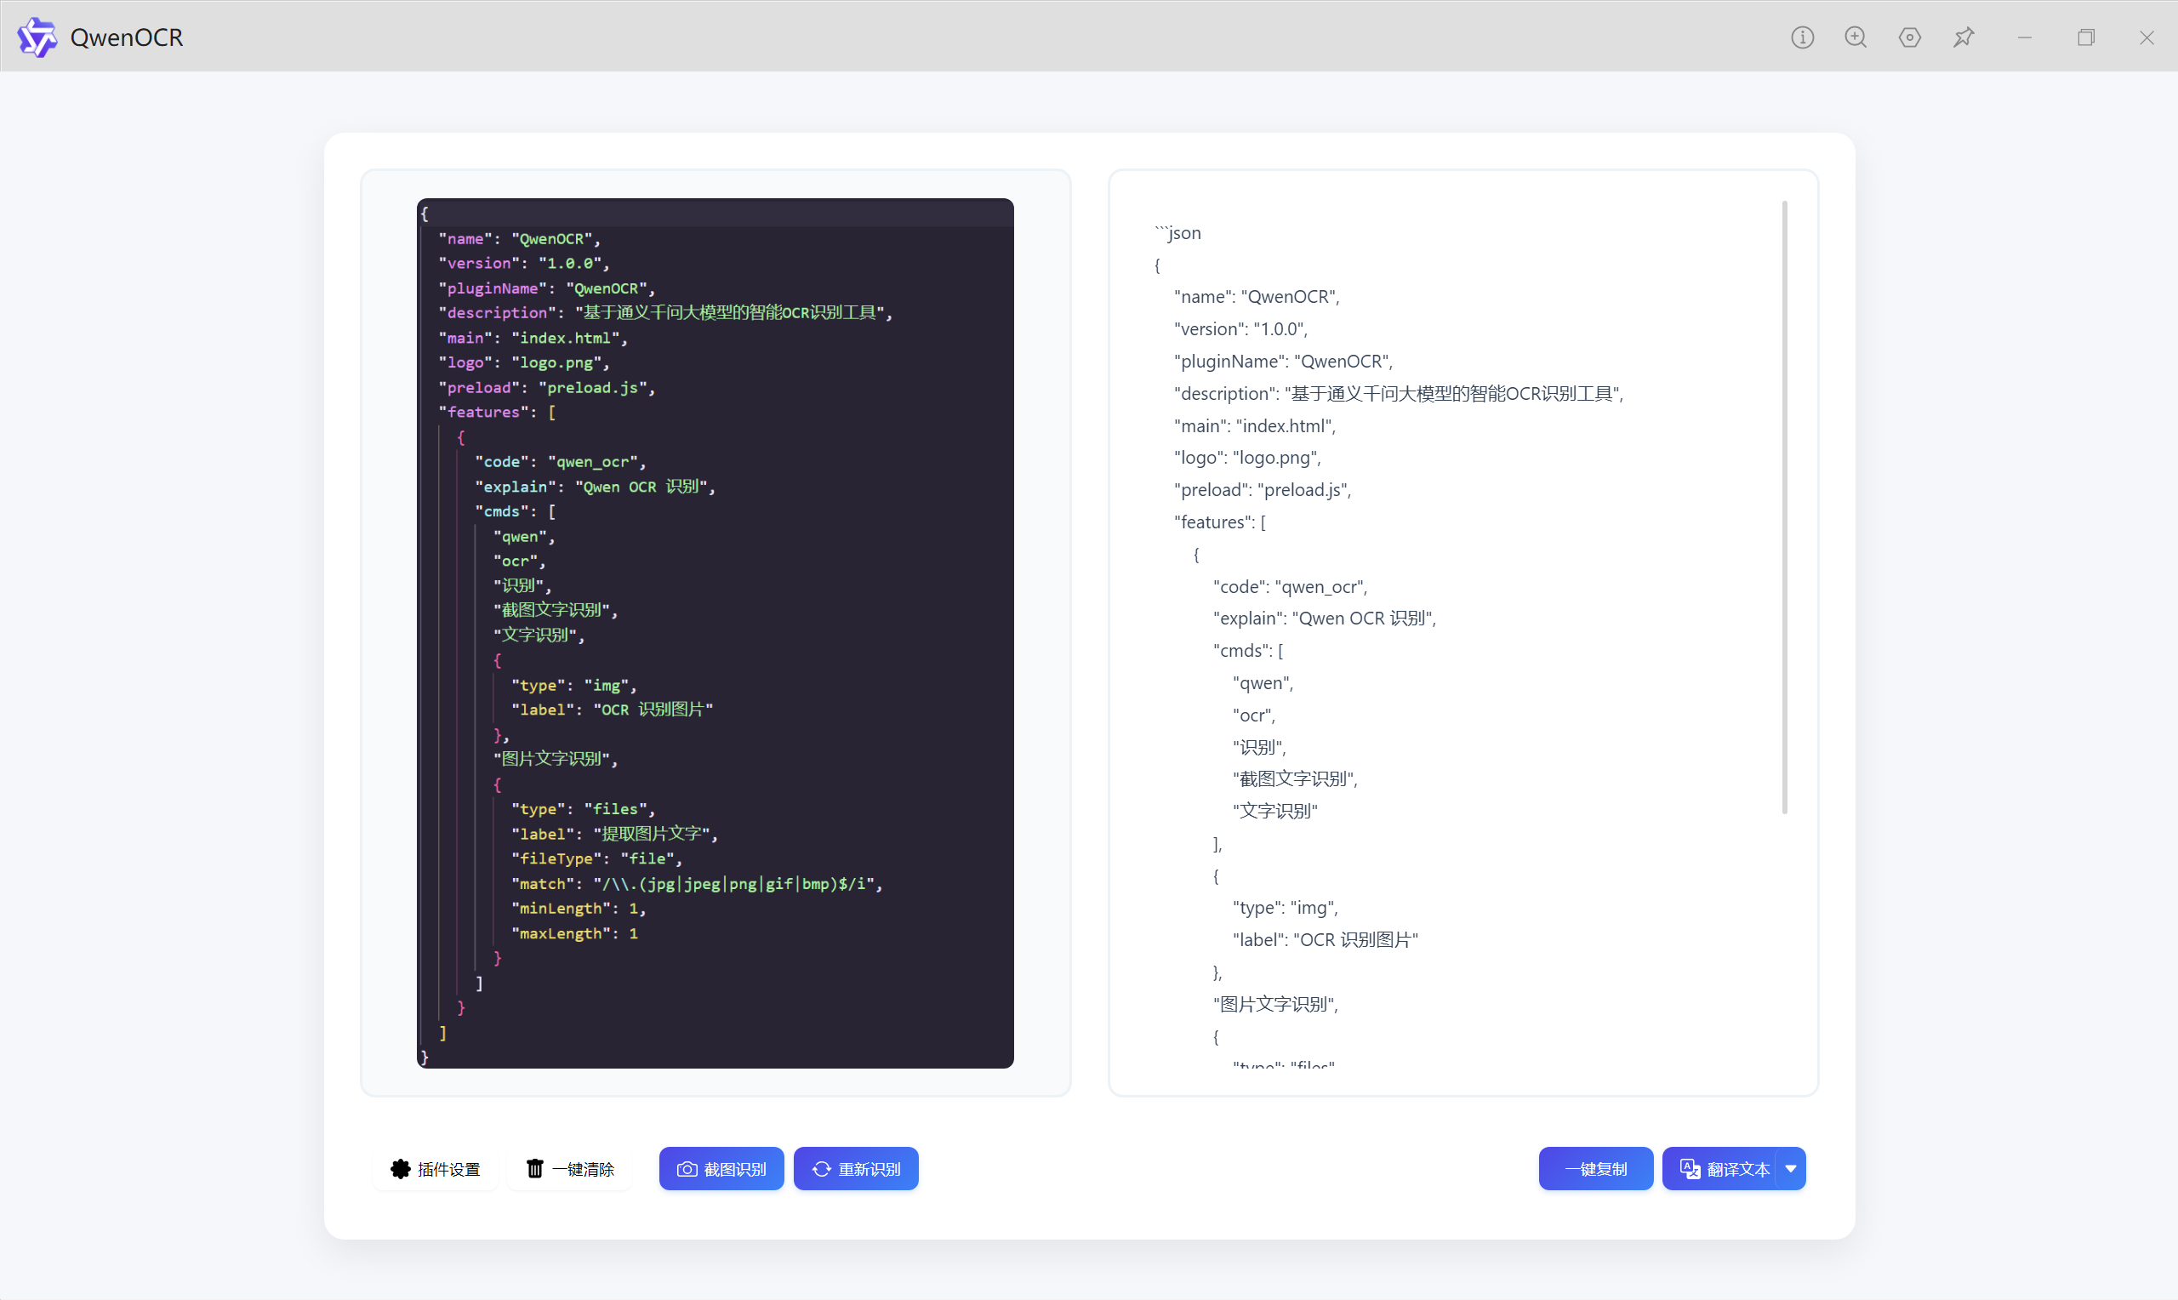The width and height of the screenshot is (2178, 1300).
Task: Click the "ocr", result line
Action: click(x=1254, y=716)
